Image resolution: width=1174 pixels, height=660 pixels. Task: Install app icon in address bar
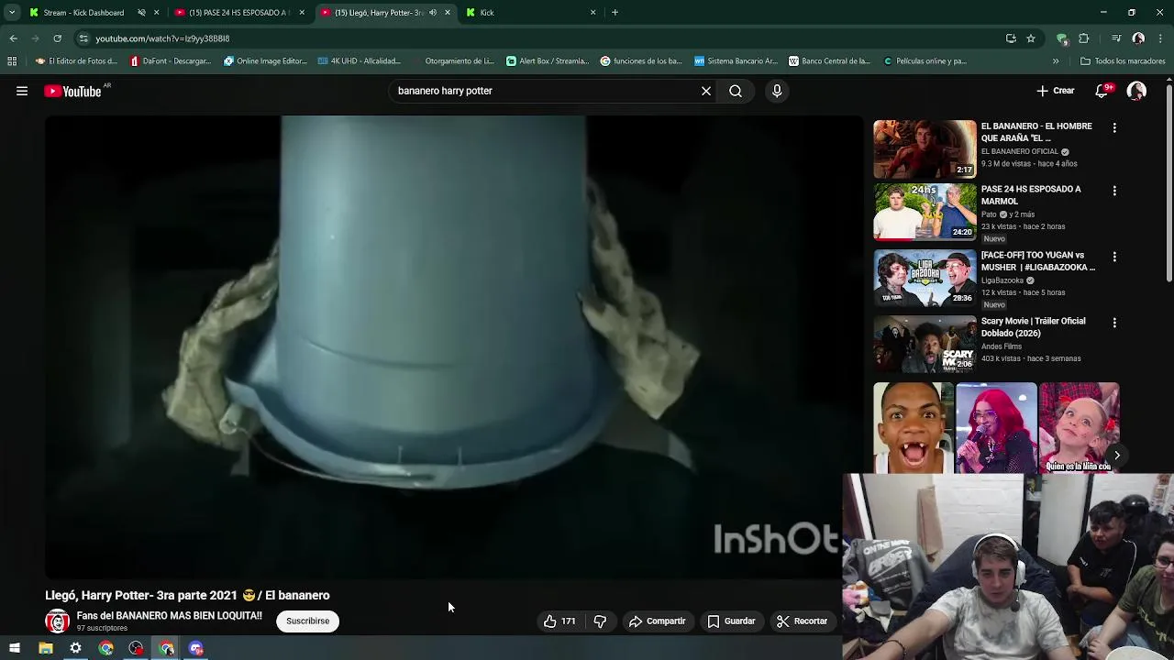tap(1011, 38)
